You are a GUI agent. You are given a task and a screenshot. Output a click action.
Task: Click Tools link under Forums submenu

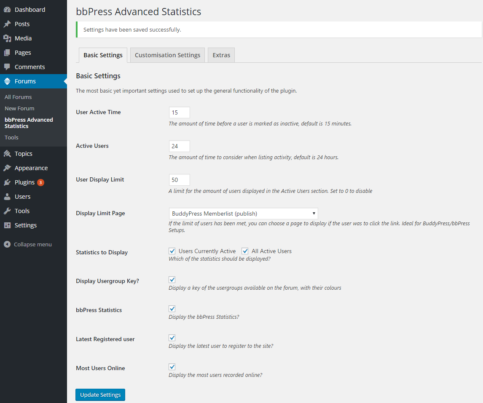tap(11, 138)
